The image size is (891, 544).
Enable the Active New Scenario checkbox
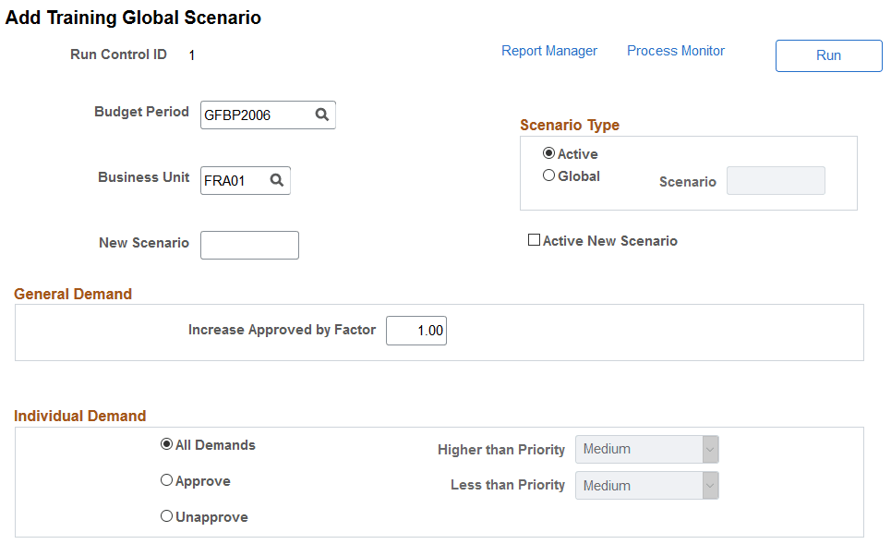(x=534, y=239)
